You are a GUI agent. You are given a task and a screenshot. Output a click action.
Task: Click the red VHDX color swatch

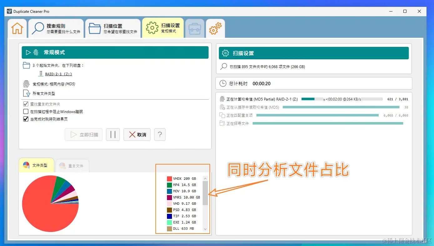[169, 179]
